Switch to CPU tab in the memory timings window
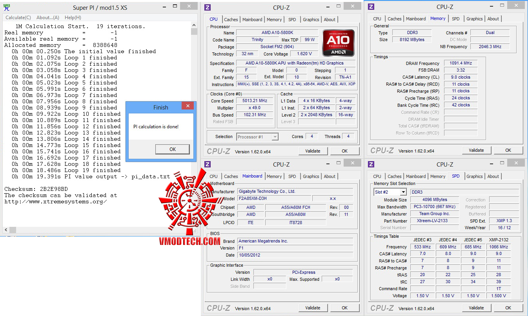This screenshot has width=528, height=316. point(377,19)
